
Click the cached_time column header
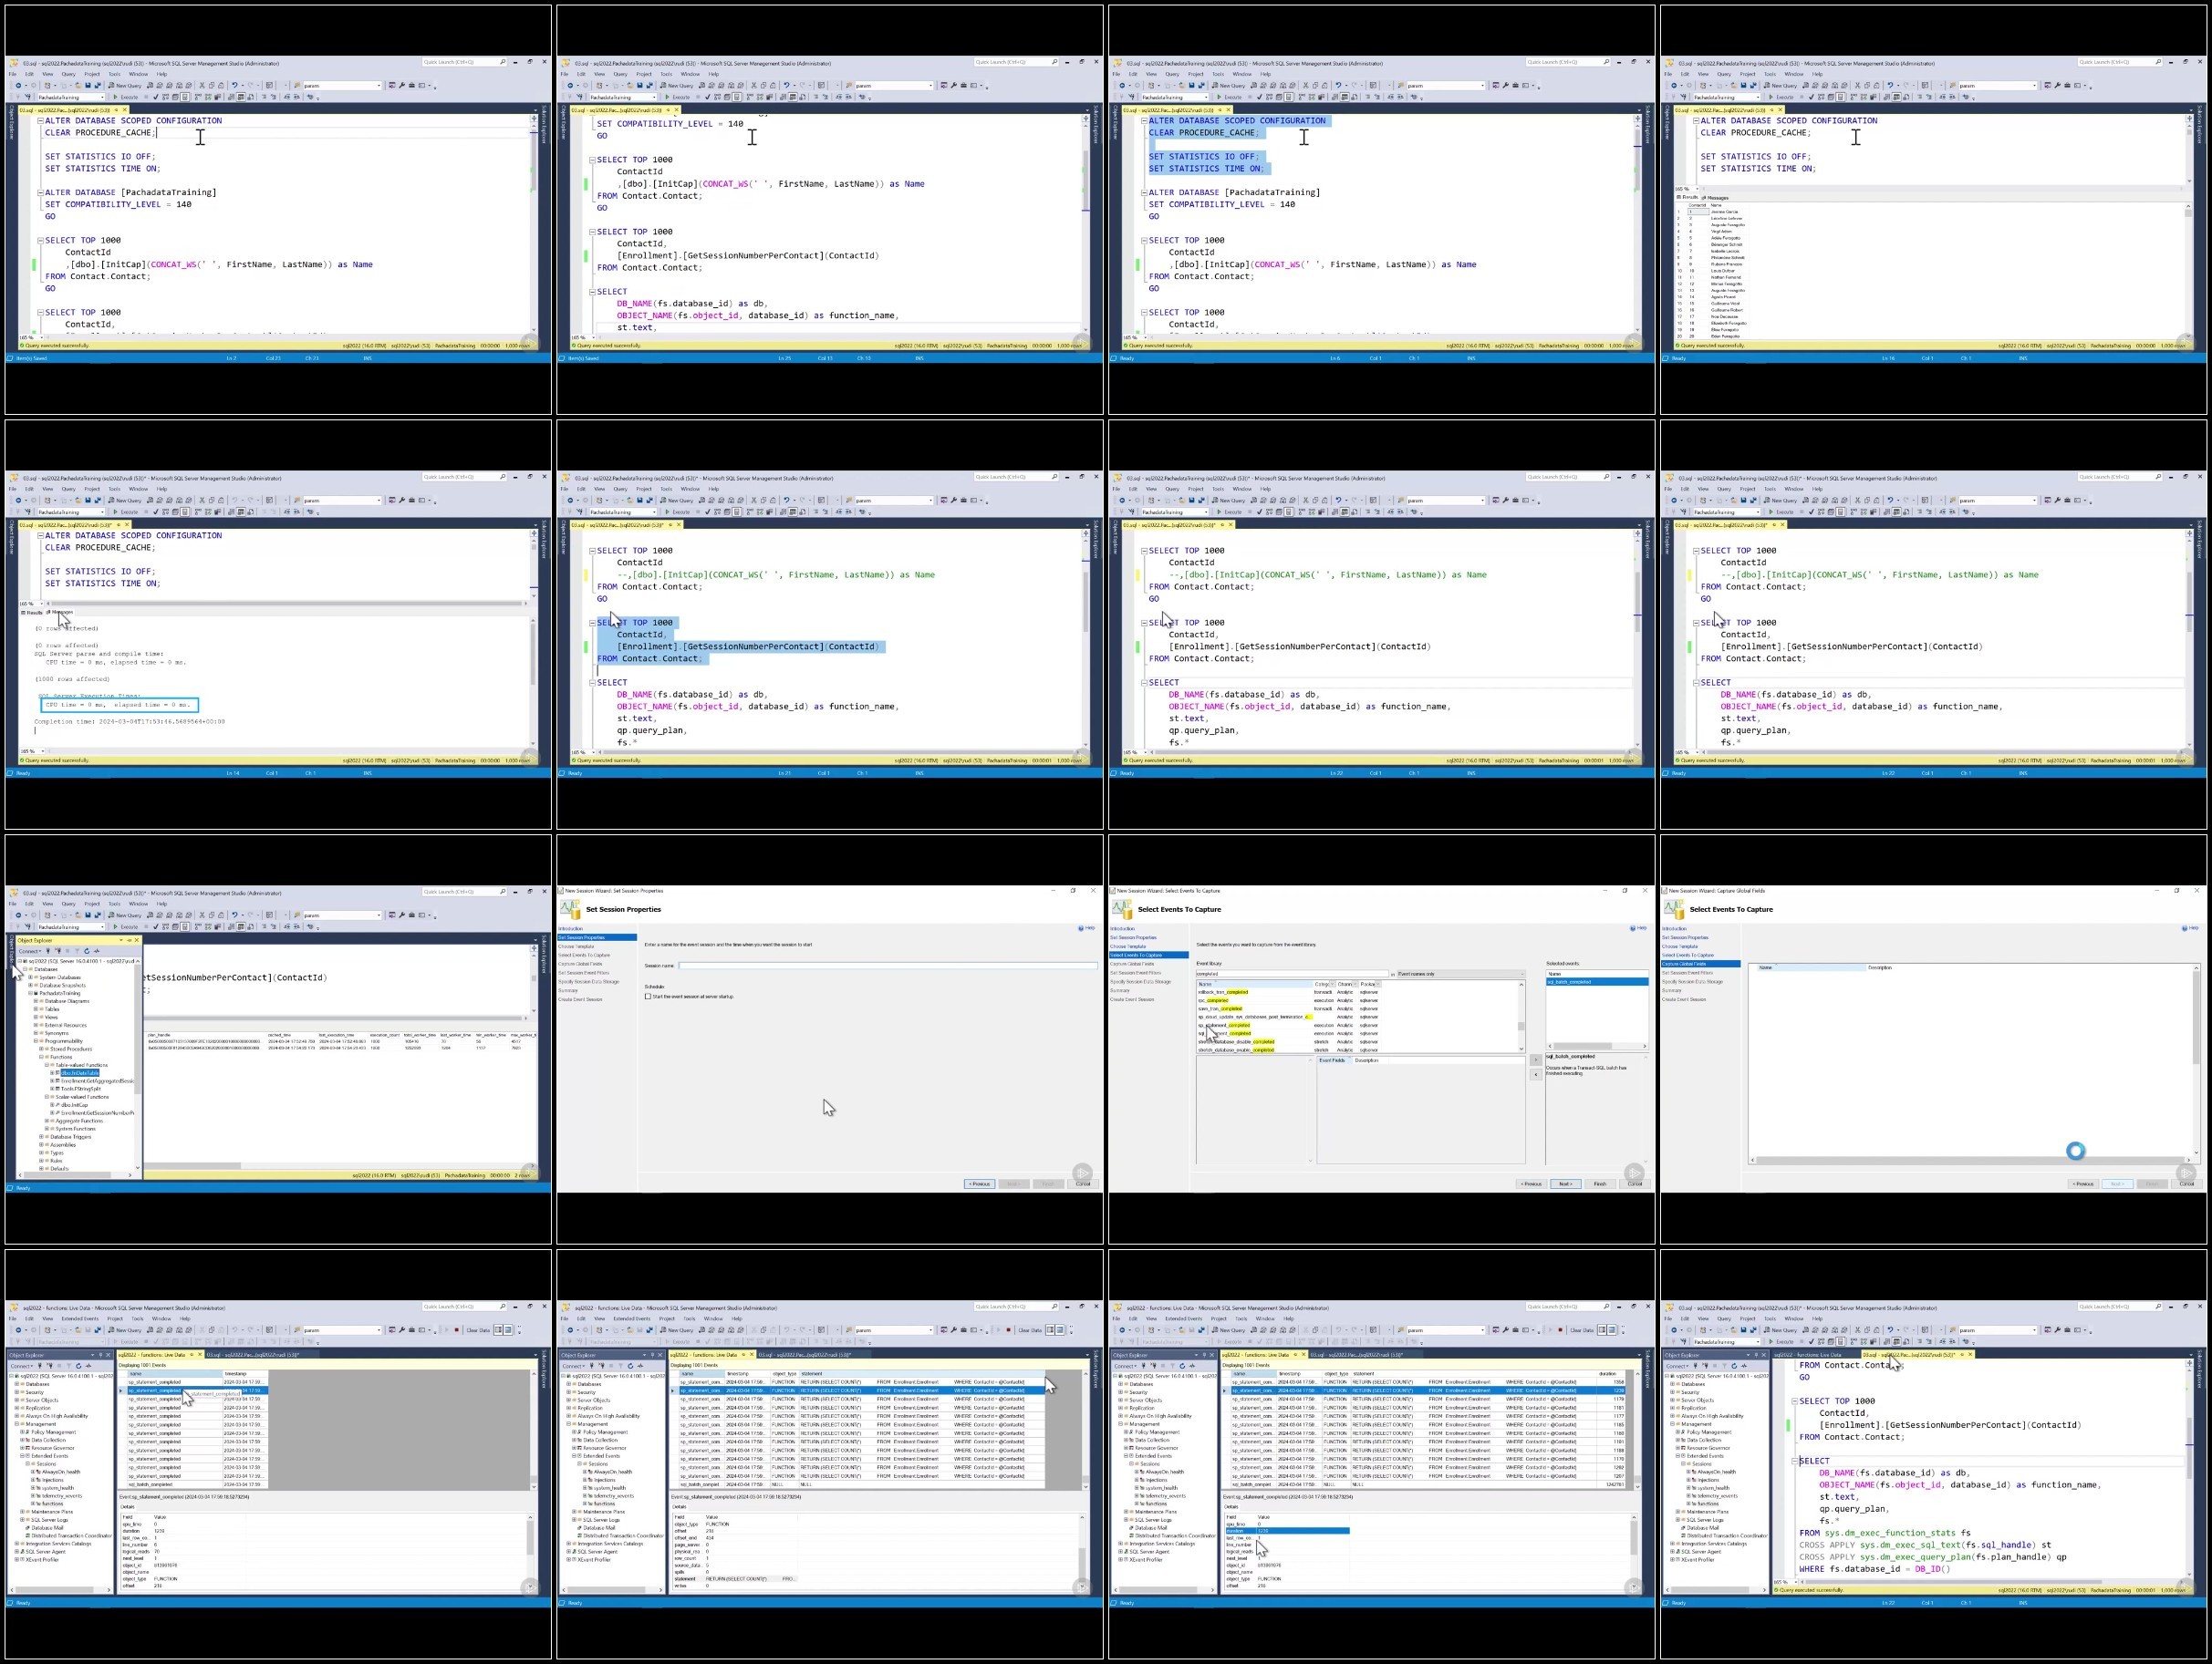[279, 1036]
